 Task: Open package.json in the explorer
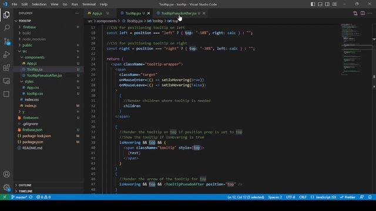(33, 142)
